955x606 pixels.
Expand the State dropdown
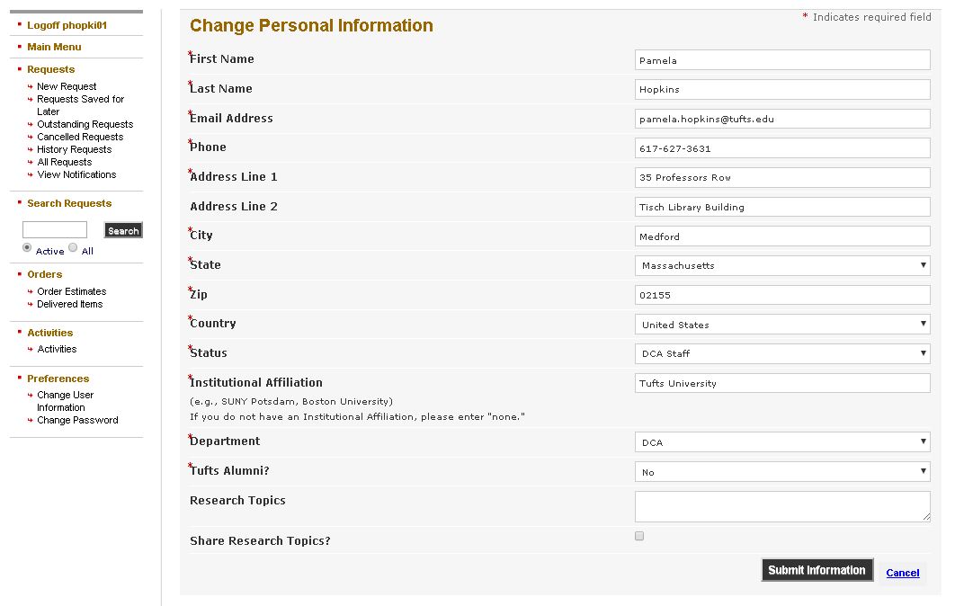coord(782,265)
